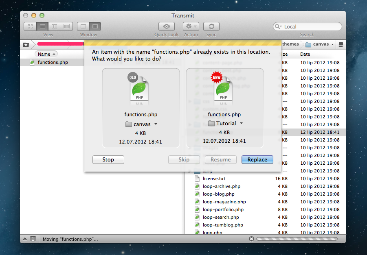The image size is (367, 255).
Task: Select functions.php in the left file pane
Action: click(x=52, y=62)
